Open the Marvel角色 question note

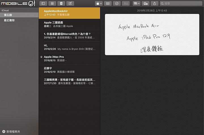click(69, 36)
